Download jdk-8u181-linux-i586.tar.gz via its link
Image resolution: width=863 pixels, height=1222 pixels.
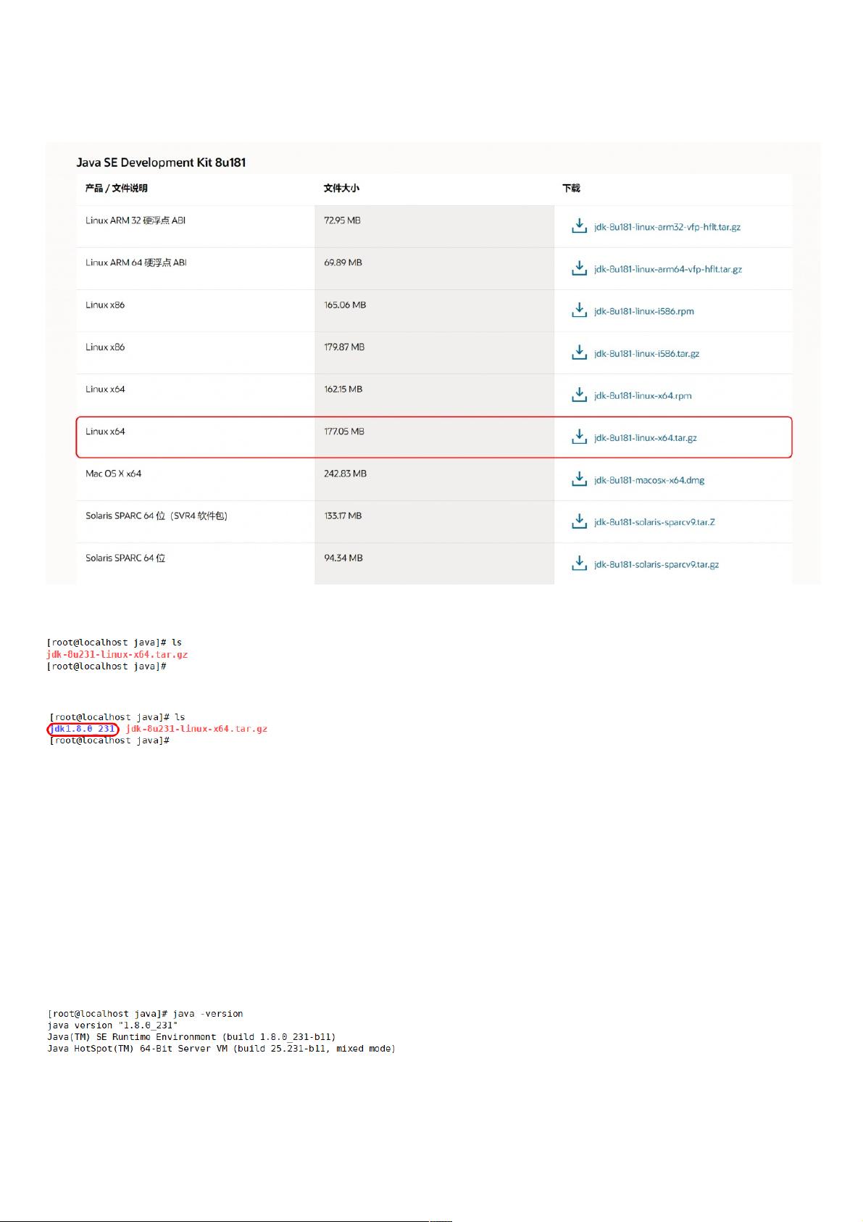[646, 353]
